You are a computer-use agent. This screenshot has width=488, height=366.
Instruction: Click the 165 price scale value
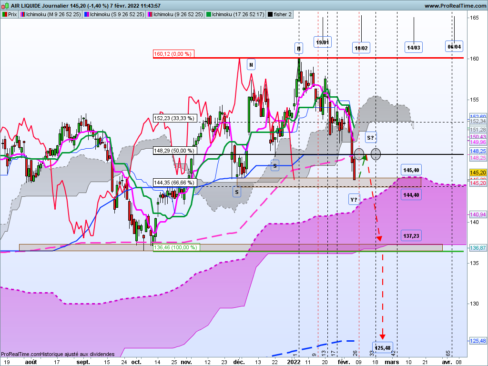pos(475,18)
